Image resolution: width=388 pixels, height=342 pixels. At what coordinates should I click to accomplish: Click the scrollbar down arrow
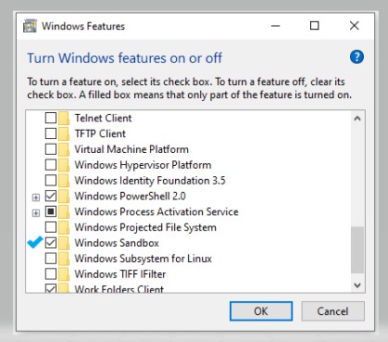[357, 285]
